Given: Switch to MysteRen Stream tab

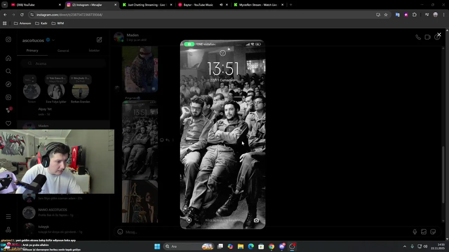Looking at the screenshot, I should pos(258,5).
